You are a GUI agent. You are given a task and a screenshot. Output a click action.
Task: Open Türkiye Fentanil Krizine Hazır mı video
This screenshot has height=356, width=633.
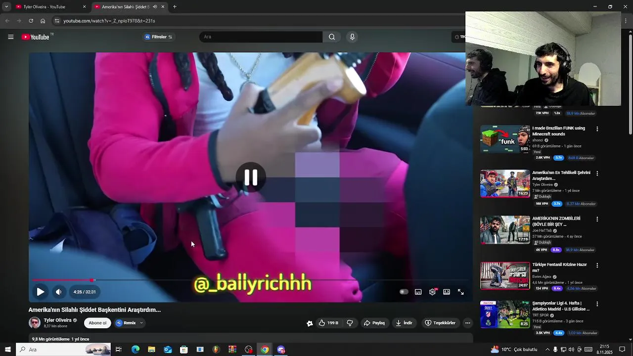[559, 267]
